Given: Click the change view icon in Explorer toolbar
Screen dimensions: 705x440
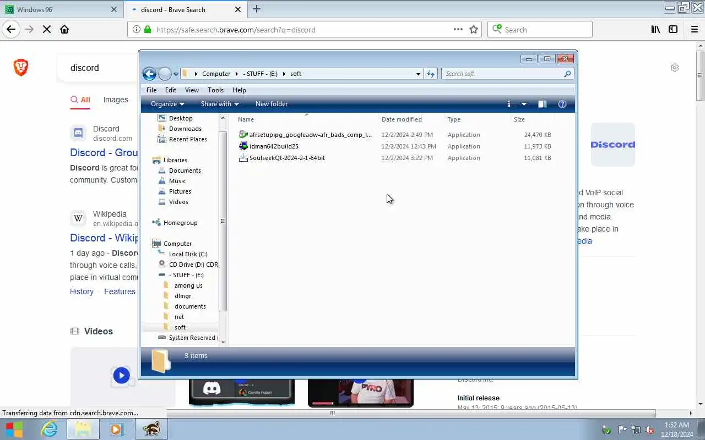Looking at the screenshot, I should (509, 104).
